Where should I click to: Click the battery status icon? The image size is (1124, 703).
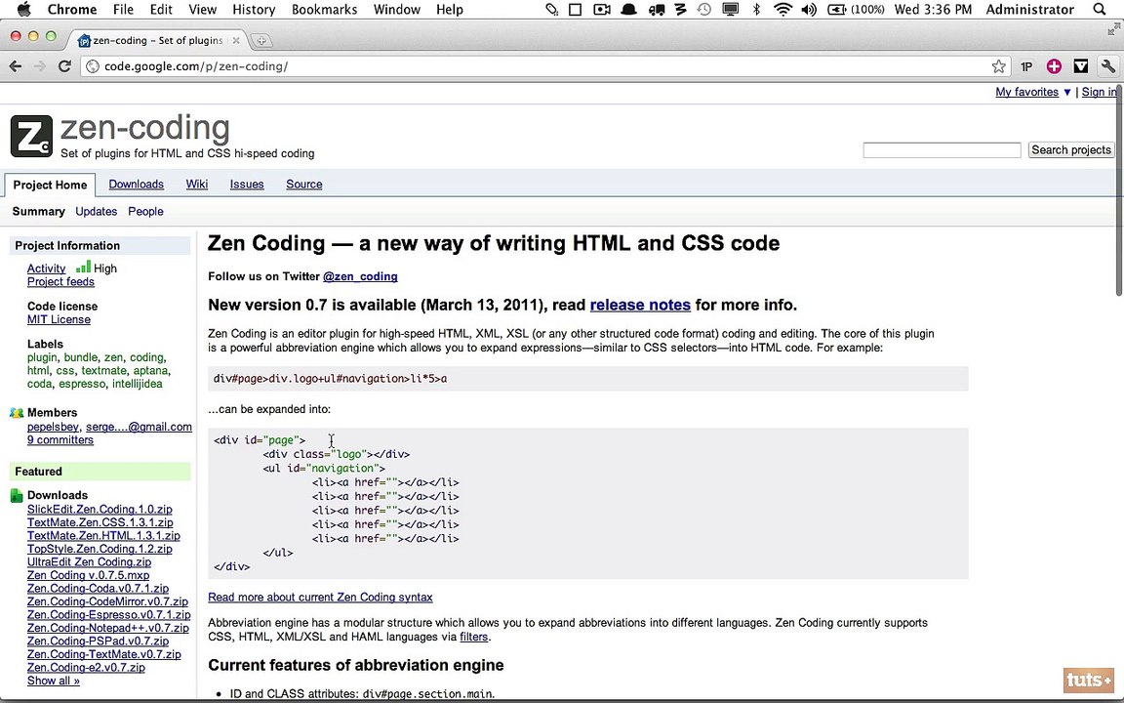836,10
